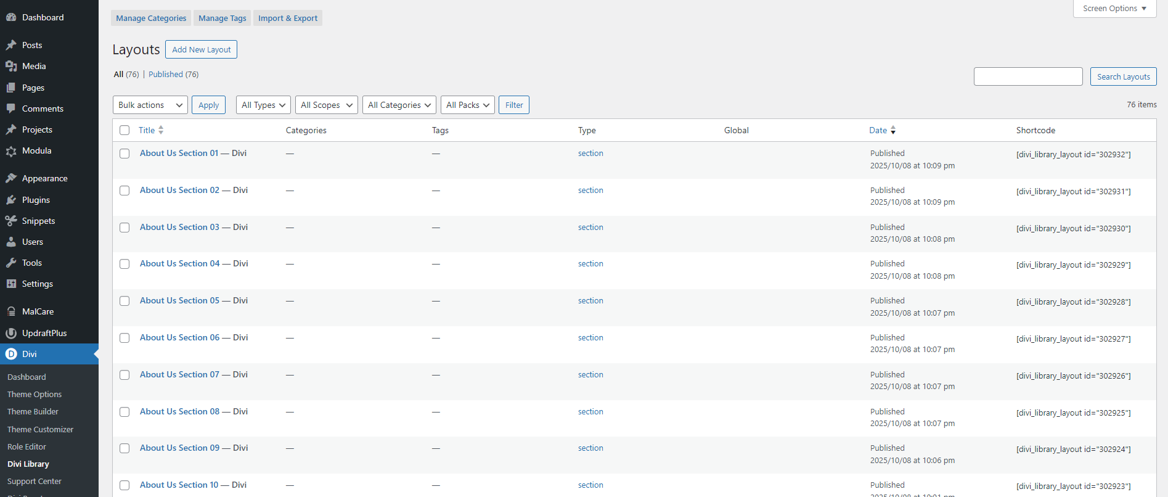Open the All Packs dropdown
The height and width of the screenshot is (497, 1168).
(468, 105)
